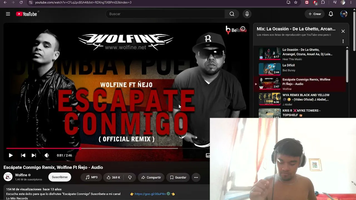The image size is (356, 200).
Task: Skip to the previous video
Action: [23, 155]
